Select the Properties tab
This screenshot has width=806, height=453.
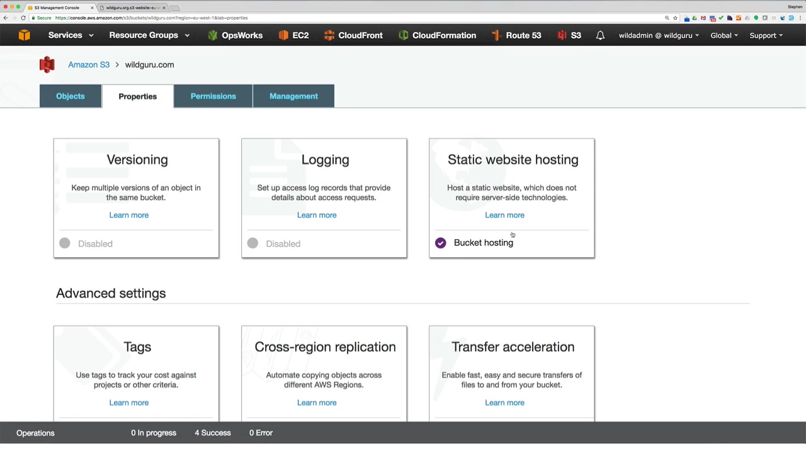coord(138,96)
